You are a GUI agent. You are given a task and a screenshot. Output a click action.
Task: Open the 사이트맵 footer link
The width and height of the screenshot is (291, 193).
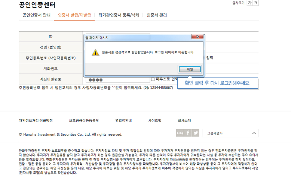[x=154, y=121]
